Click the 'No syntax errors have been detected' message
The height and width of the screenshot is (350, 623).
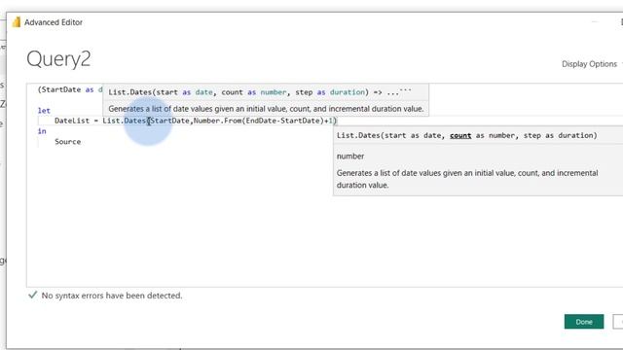112,296
